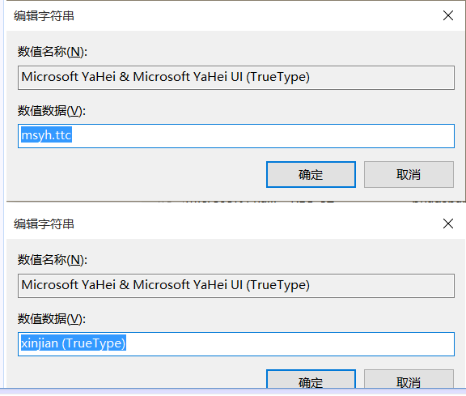Confirm with 确定 in the lower dialog
This screenshot has width=466, height=396.
(x=311, y=379)
